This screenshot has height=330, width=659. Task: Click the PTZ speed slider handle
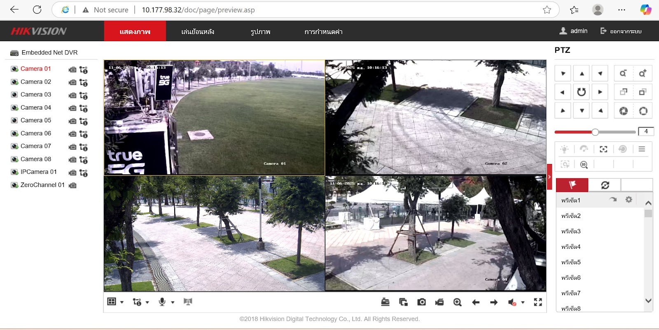(595, 132)
